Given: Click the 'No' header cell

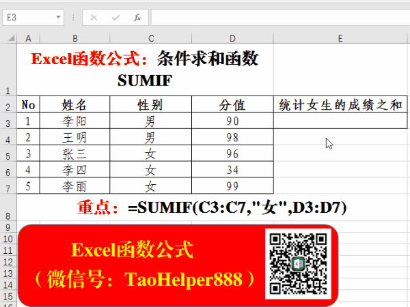Looking at the screenshot, I should (28, 104).
